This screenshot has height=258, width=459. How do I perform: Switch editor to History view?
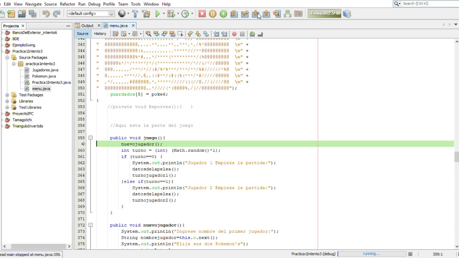(100, 34)
